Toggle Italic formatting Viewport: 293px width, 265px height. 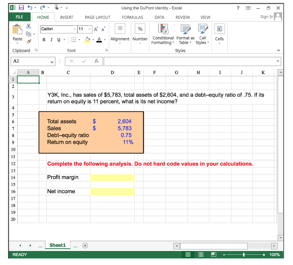point(51,40)
